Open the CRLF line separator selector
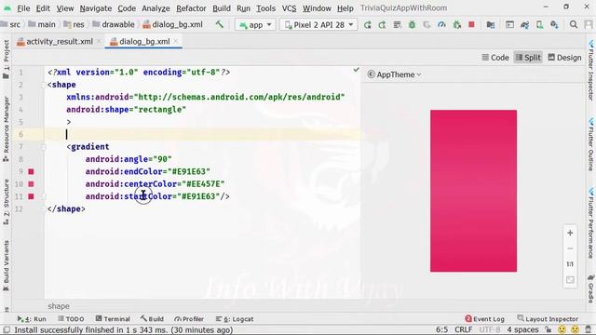 (x=464, y=329)
